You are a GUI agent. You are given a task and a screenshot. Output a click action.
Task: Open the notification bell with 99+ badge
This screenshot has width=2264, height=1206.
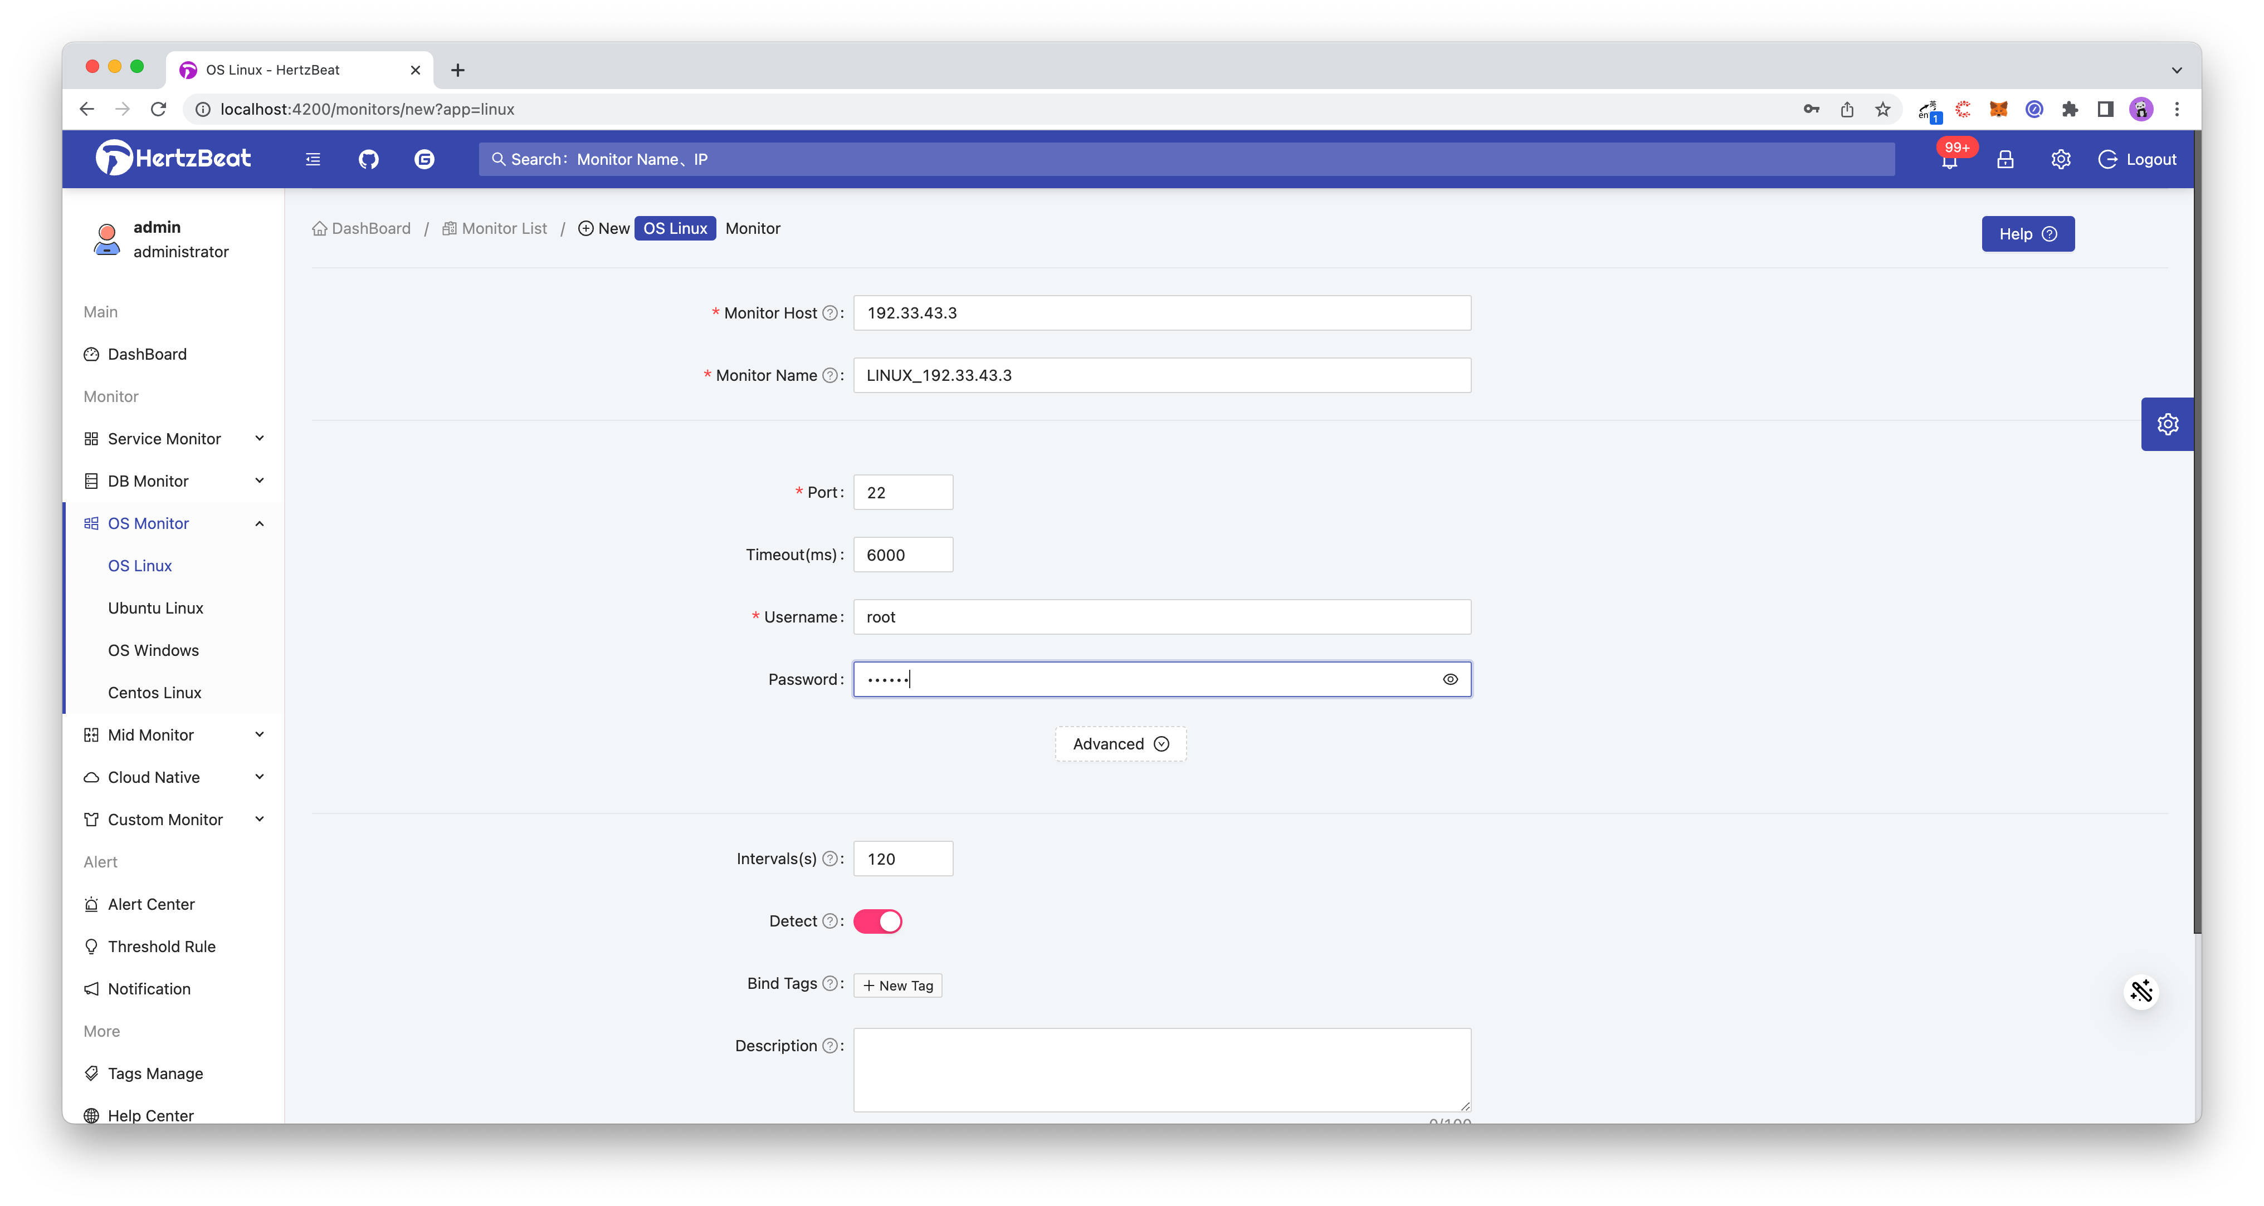point(1949,160)
